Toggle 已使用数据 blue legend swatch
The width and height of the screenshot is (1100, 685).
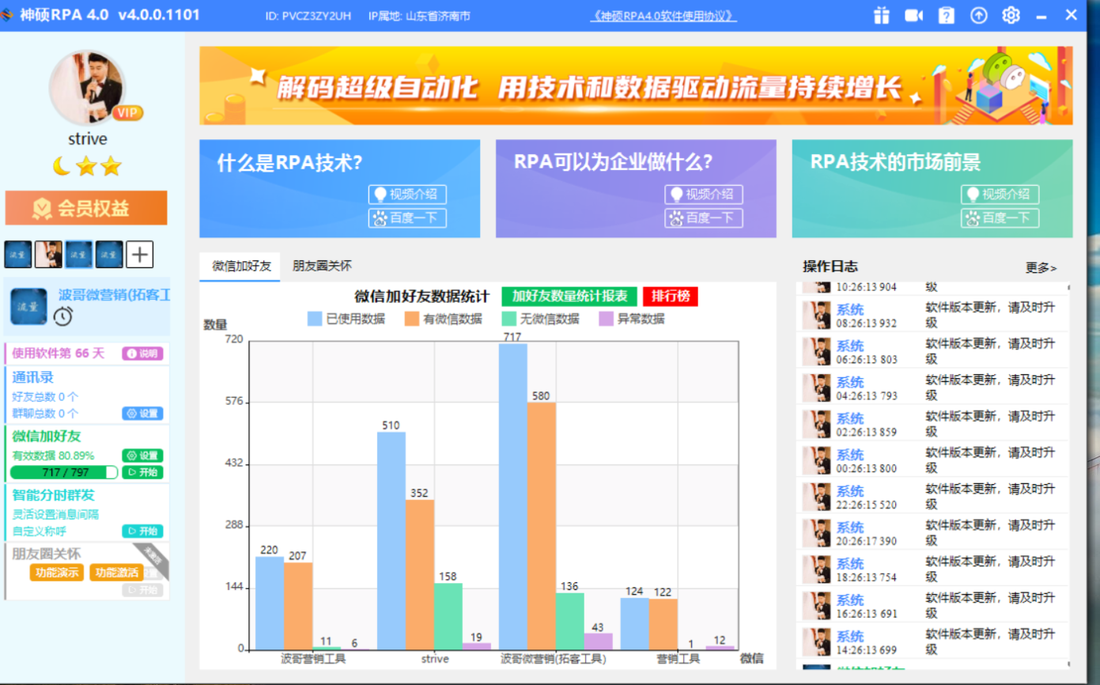pyautogui.click(x=315, y=319)
